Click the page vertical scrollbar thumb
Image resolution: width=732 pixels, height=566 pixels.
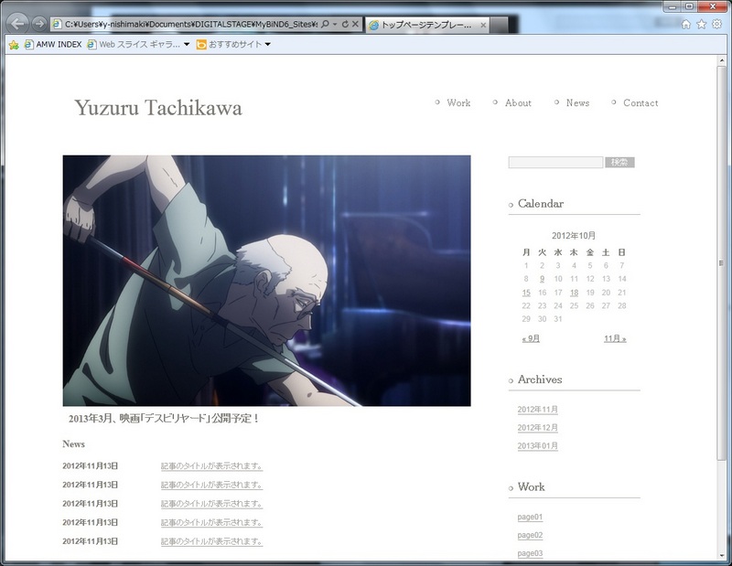(721, 262)
